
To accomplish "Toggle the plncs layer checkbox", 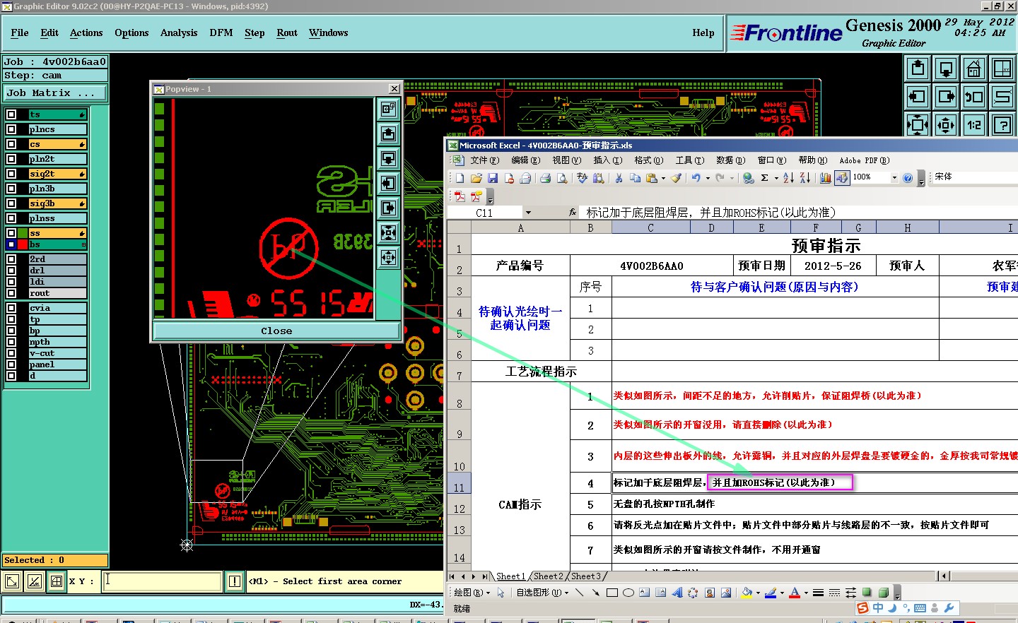I will (x=11, y=129).
